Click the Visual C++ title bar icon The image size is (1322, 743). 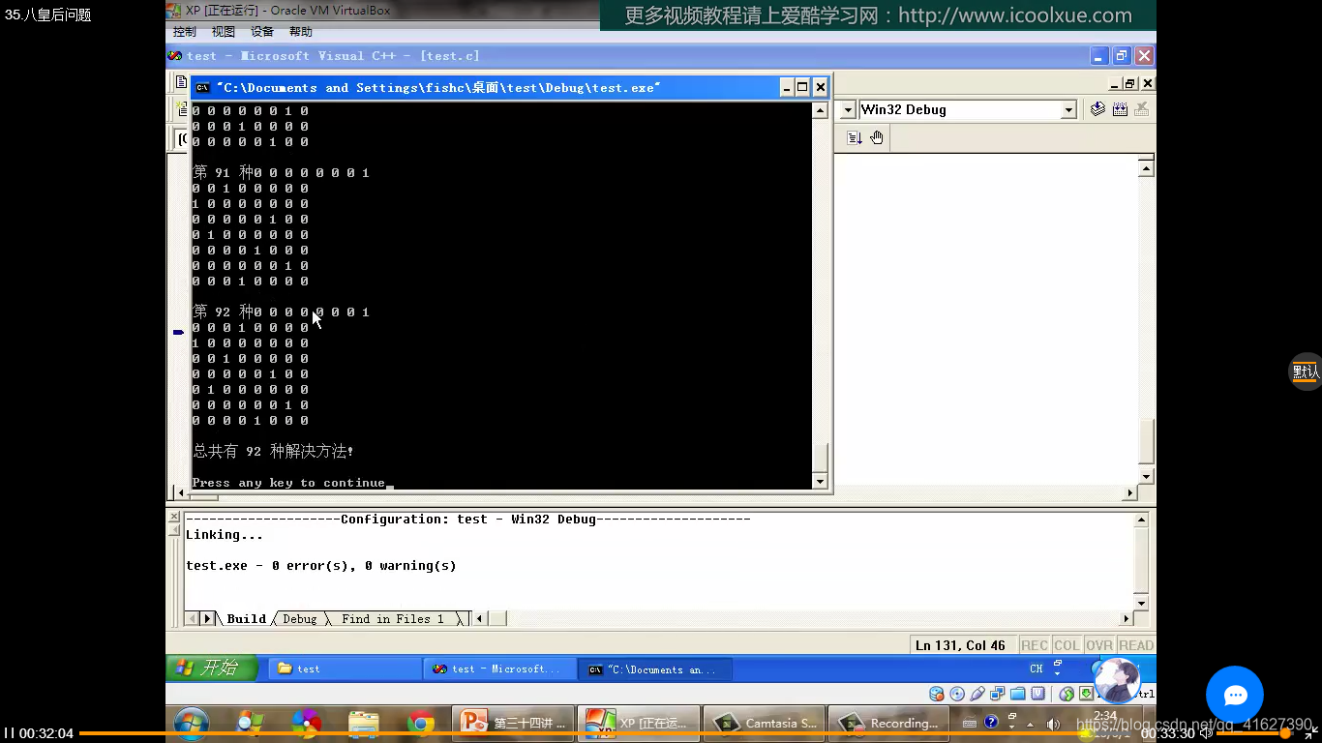click(175, 56)
